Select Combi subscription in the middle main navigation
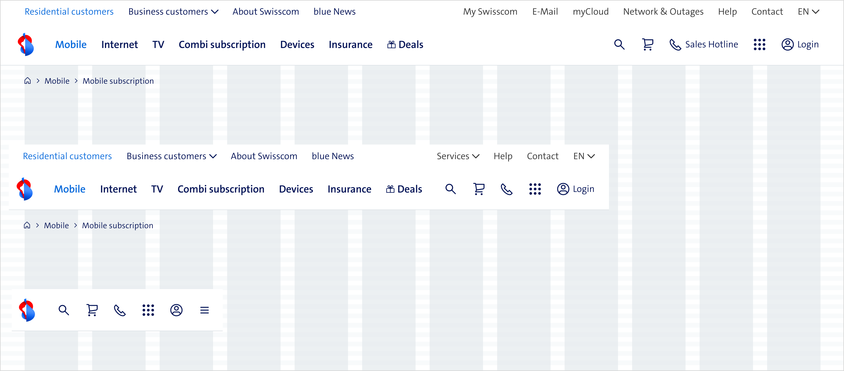This screenshot has height=371, width=844. 221,189
